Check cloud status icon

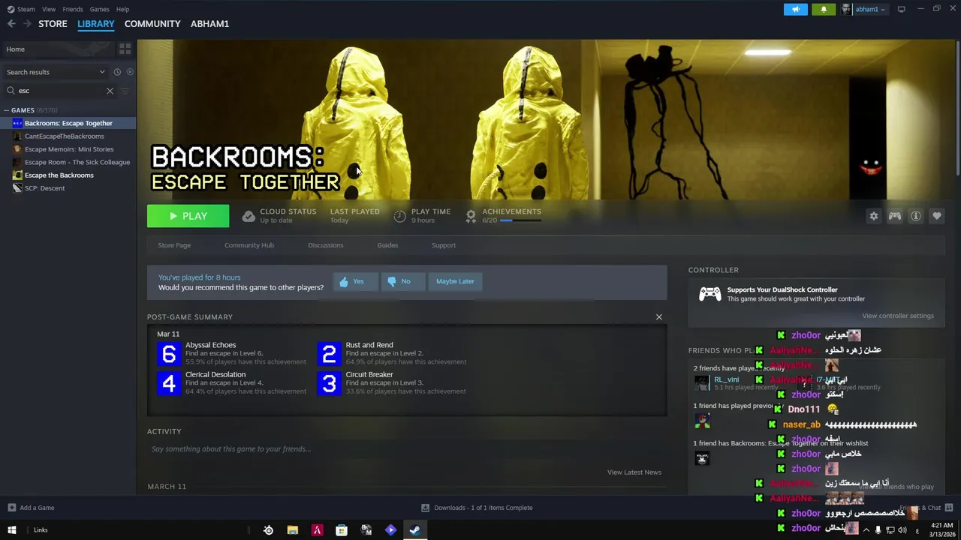tap(249, 216)
